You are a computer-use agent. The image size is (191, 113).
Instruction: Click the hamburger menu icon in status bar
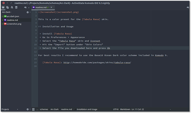[33, 109]
